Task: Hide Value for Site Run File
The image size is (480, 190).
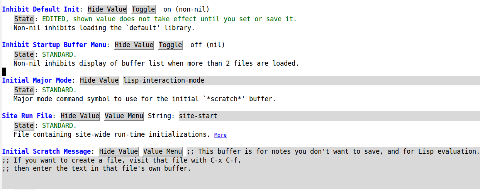Action: point(80,116)
